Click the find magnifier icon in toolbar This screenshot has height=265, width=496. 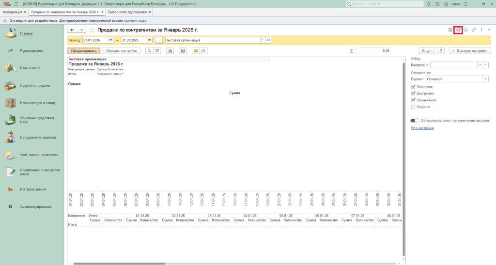(150, 50)
